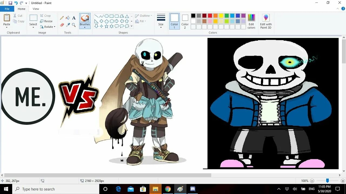Viewport: 346px width, 194px height.
Task: Open Edit with Paint 3D
Action: tap(266, 21)
